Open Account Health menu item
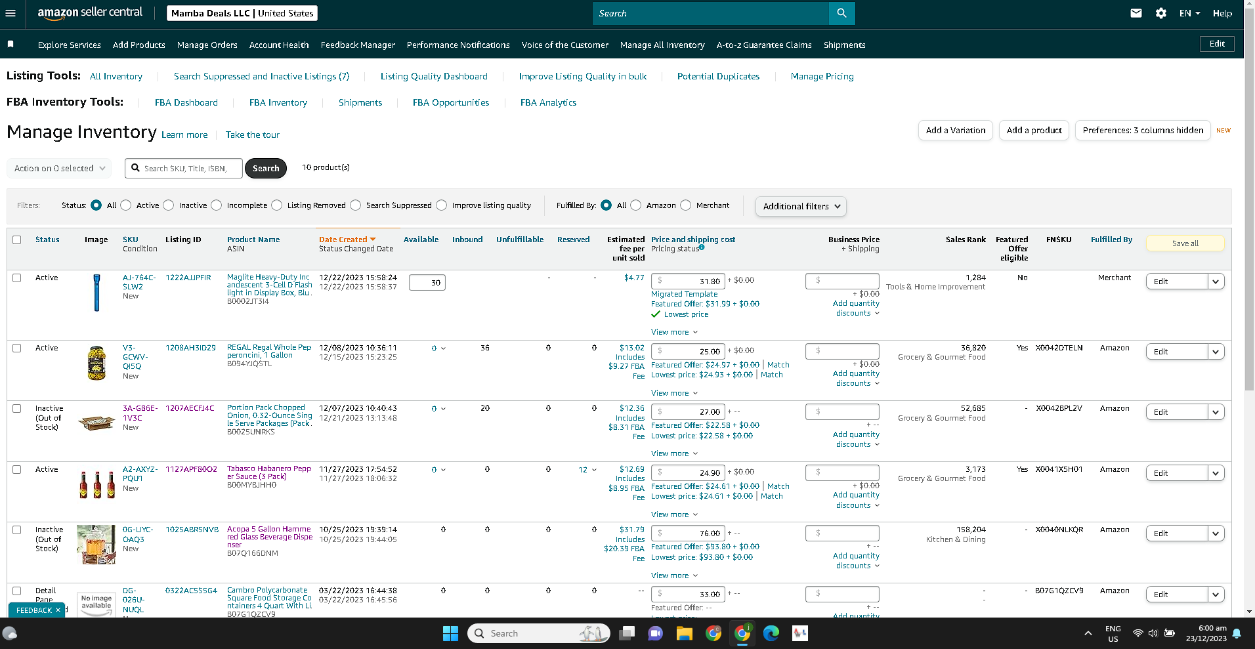The width and height of the screenshot is (1255, 649). [x=279, y=45]
